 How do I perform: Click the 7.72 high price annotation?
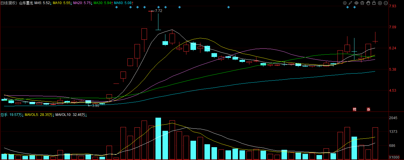158,11
